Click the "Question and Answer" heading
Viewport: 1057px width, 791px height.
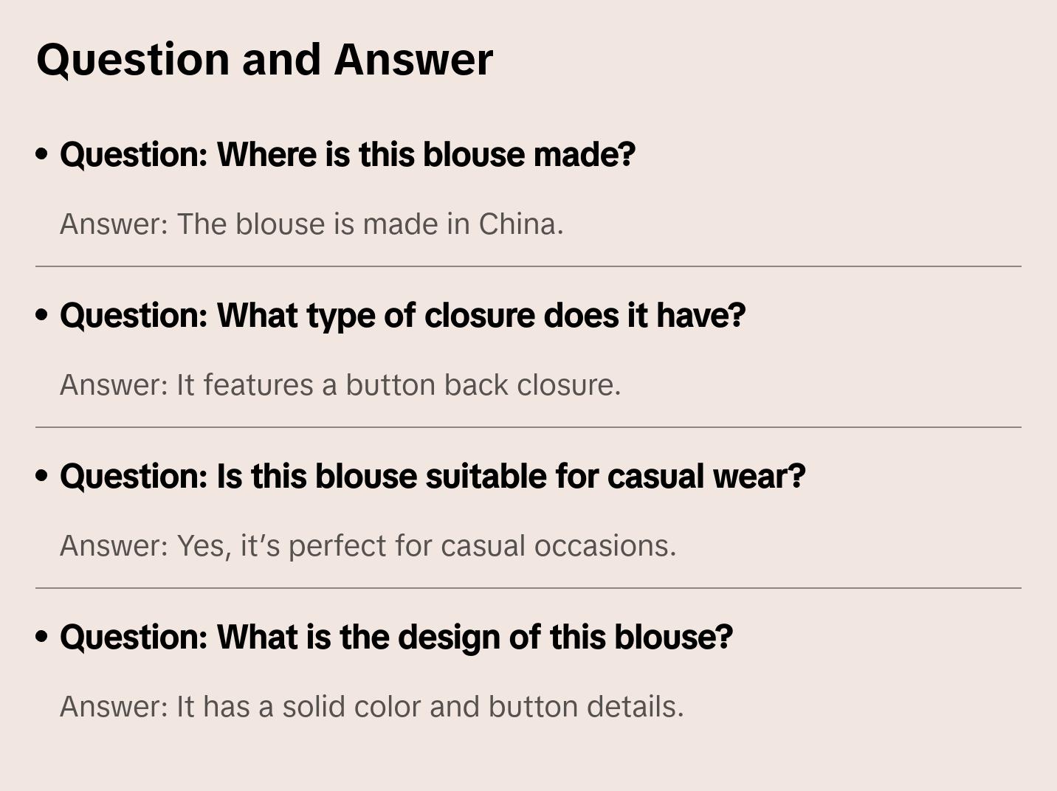(x=264, y=59)
